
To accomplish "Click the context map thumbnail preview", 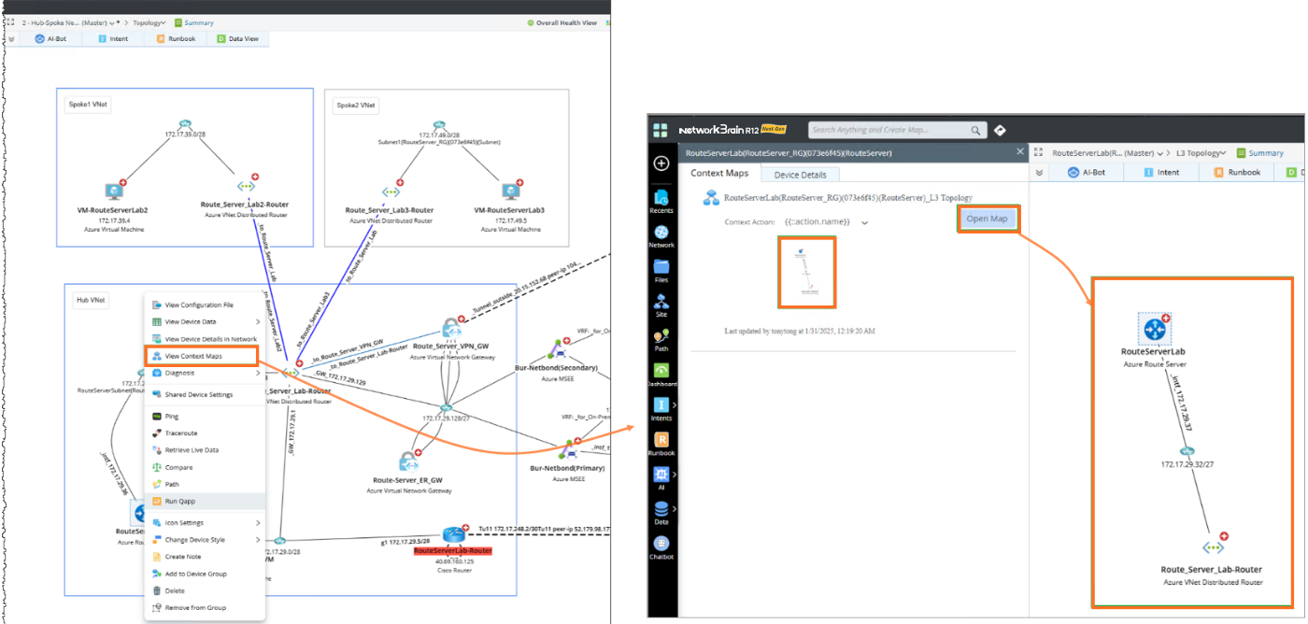I will tap(806, 272).
